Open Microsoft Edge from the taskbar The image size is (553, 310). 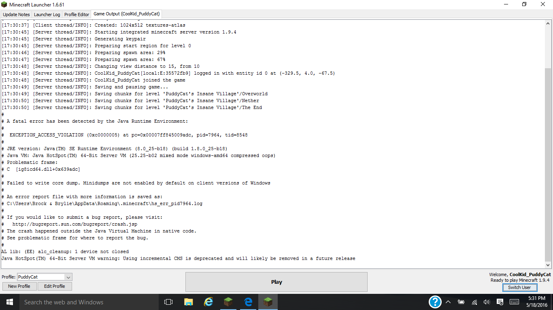(248, 302)
